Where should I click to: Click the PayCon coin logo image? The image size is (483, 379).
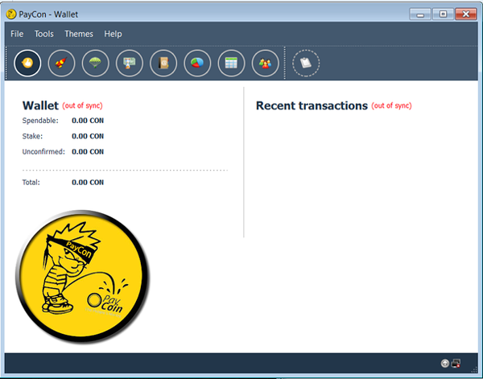[83, 277]
